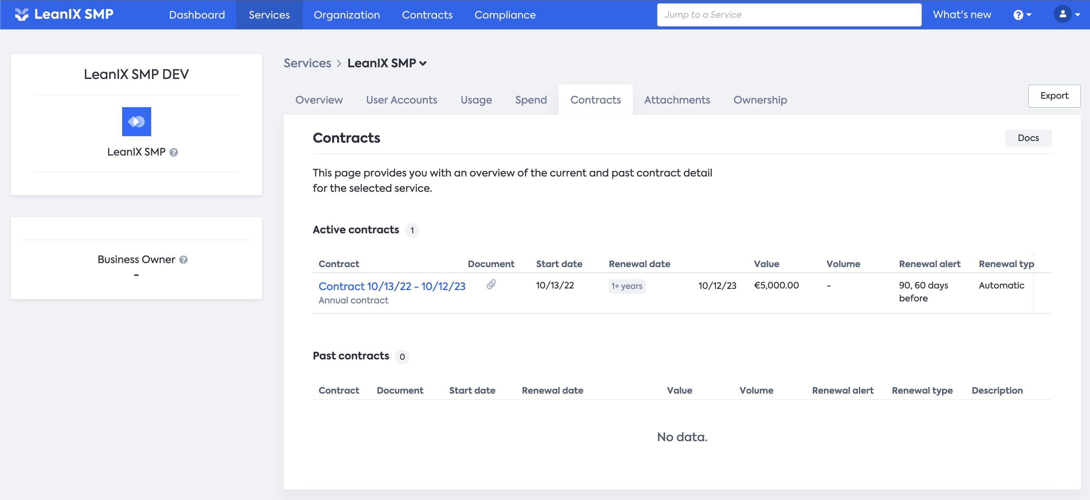Click into Jump to a Service field

point(789,15)
